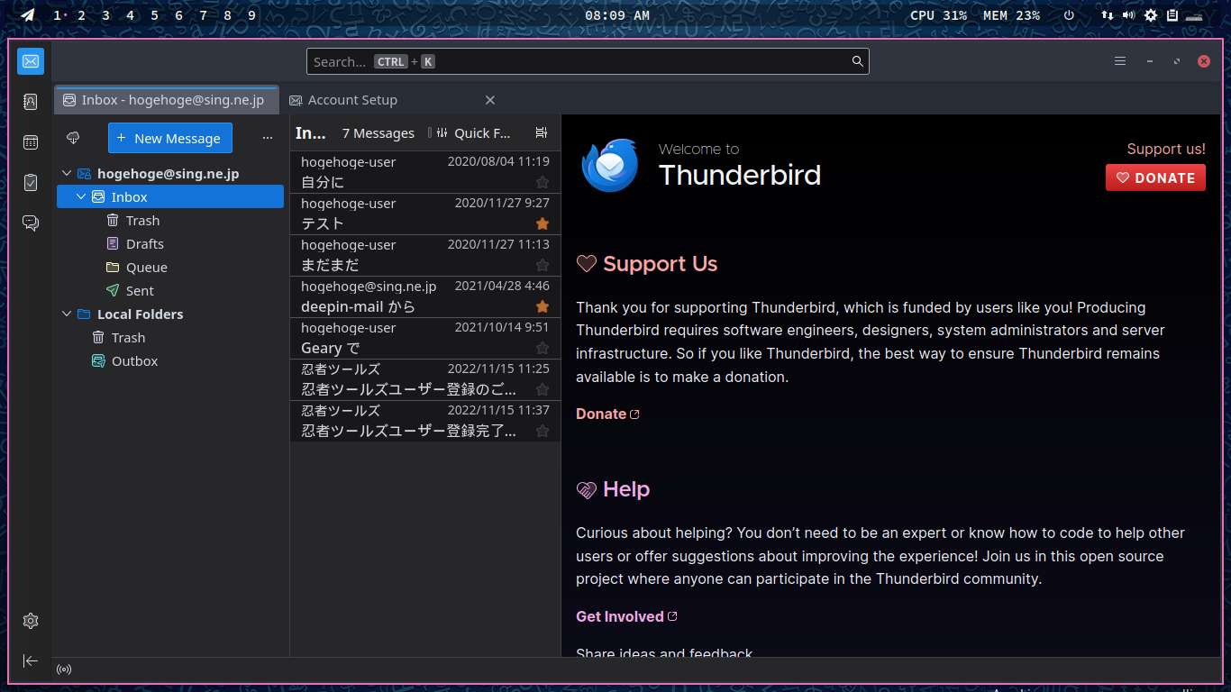Open Thunderbird settings gear in spaces bar
The height and width of the screenshot is (692, 1231).
pos(31,621)
